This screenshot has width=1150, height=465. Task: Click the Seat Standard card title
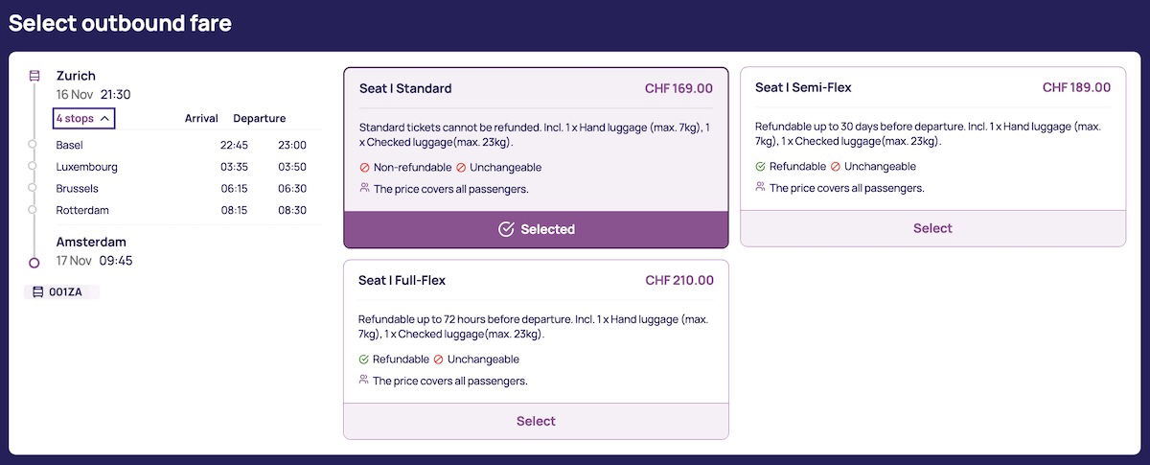pyautogui.click(x=405, y=88)
